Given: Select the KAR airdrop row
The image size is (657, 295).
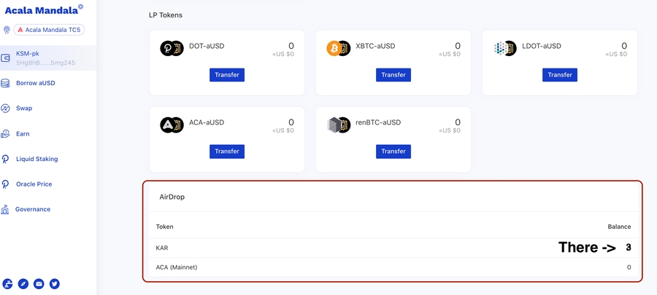Looking at the screenshot, I should [x=393, y=248].
